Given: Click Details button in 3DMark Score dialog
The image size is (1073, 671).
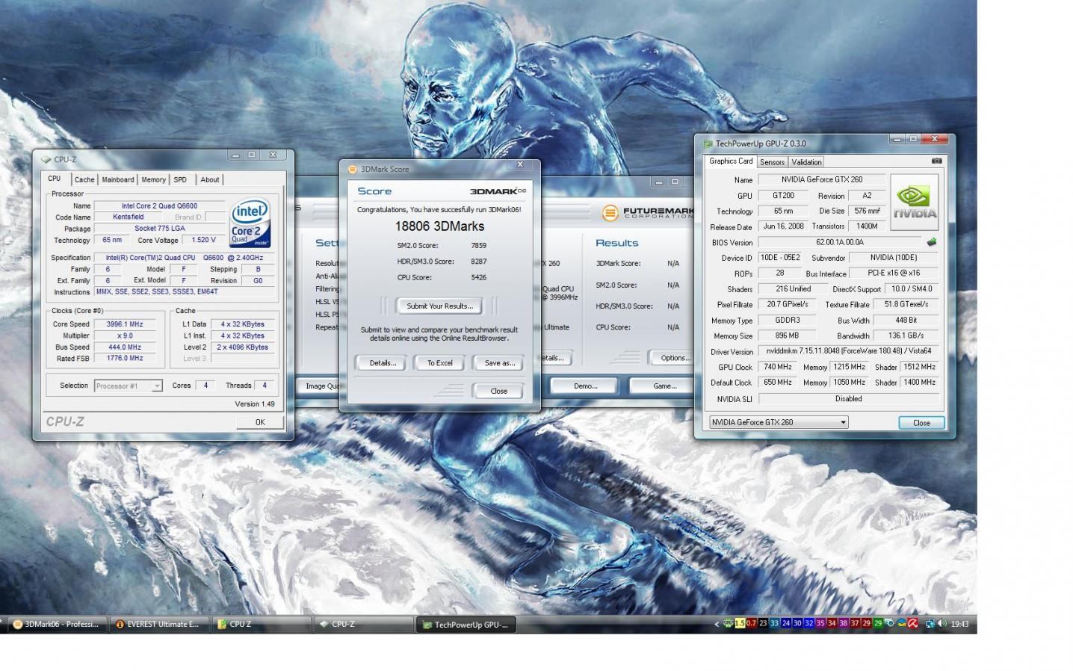Looking at the screenshot, I should coord(382,363).
